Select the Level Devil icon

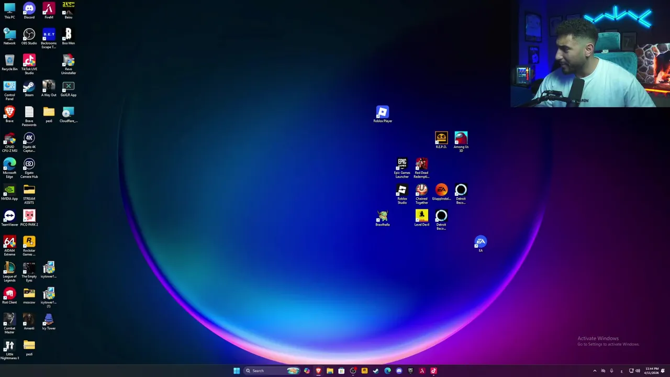click(x=421, y=218)
